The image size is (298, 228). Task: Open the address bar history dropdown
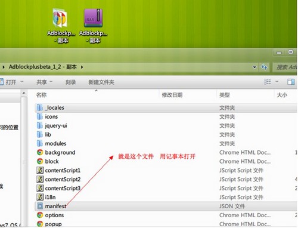[x=254, y=67]
